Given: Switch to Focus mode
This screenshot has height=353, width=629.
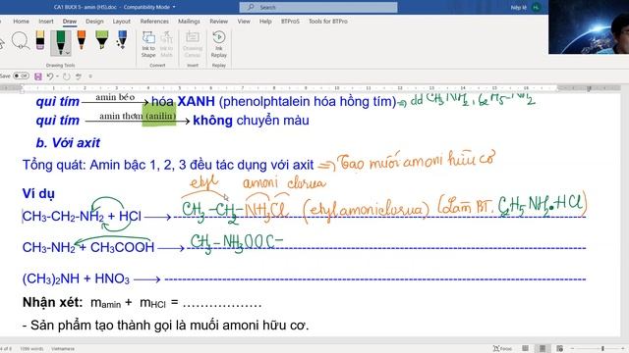Looking at the screenshot, I should (502, 349).
